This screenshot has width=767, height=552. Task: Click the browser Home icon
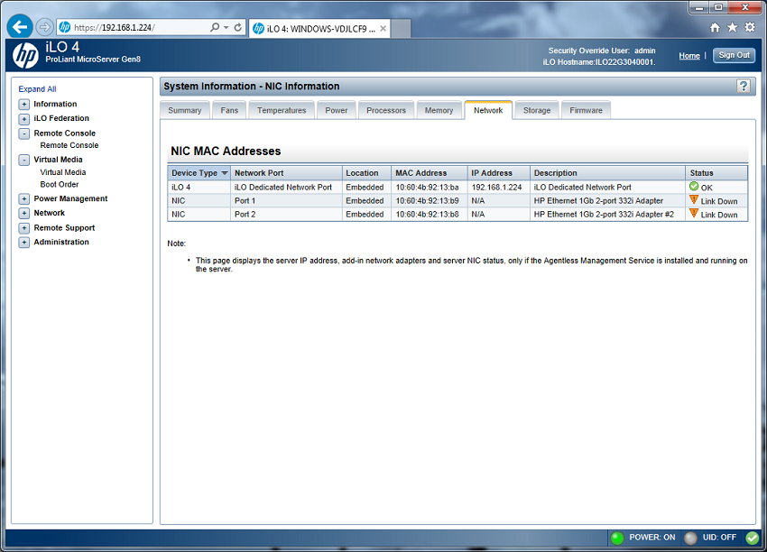tap(715, 27)
